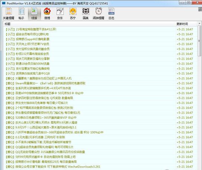Select row 【小刀】超级会员每月领QQ群礼物
Image resolution: width=202 pixels, height=170 pixels.
pyautogui.click(x=100, y=34)
